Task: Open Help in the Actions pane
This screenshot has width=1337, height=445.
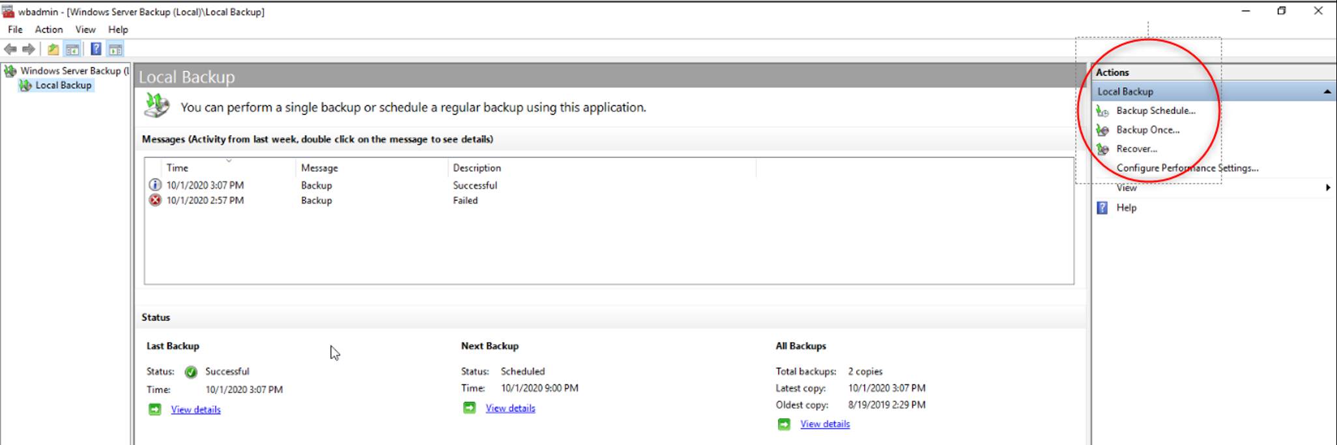Action: [1126, 208]
